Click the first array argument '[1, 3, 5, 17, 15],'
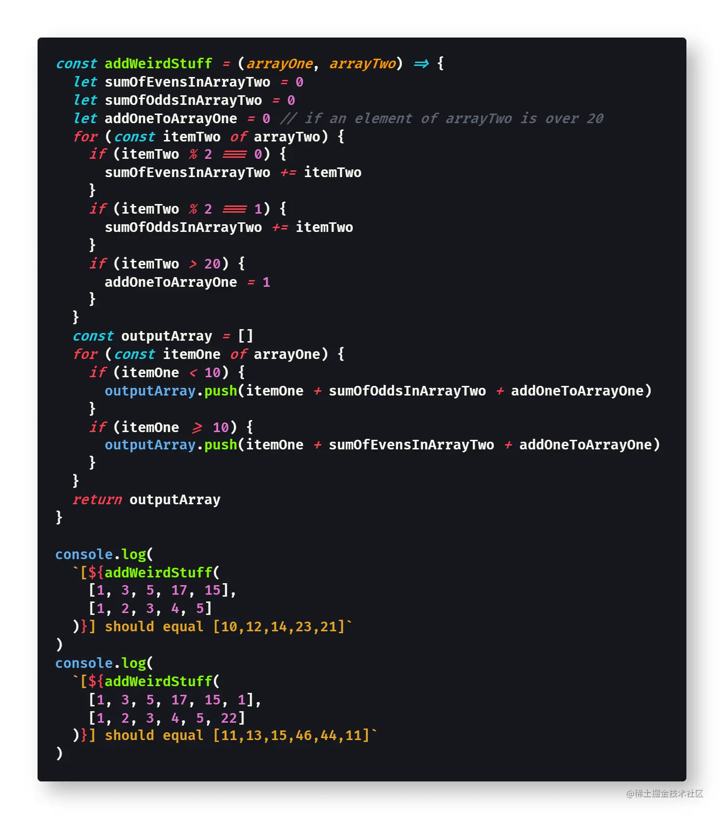 point(162,590)
